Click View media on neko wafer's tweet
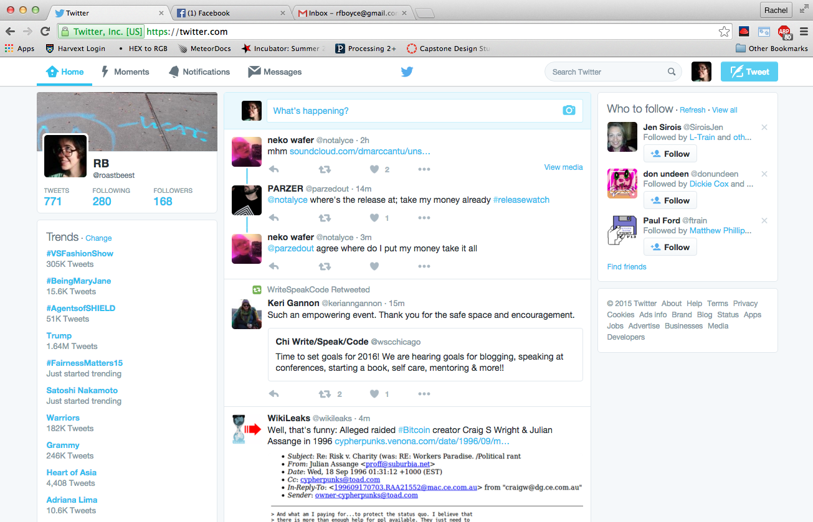 point(564,167)
